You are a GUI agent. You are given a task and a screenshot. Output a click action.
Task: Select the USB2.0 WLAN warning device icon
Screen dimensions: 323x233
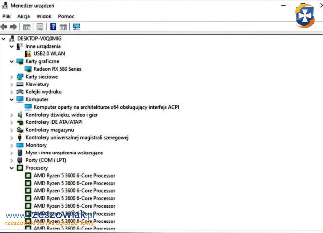click(28, 54)
